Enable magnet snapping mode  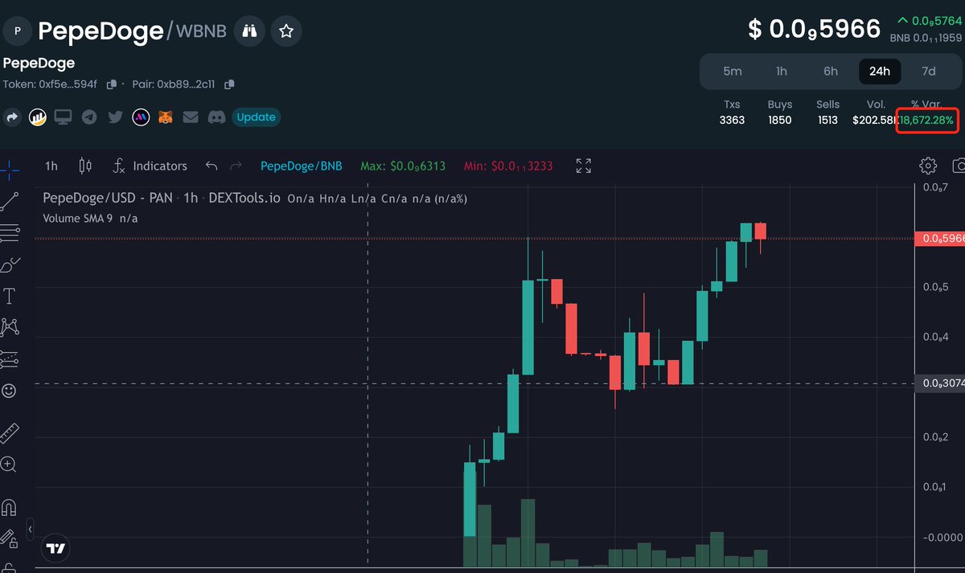tap(10, 506)
